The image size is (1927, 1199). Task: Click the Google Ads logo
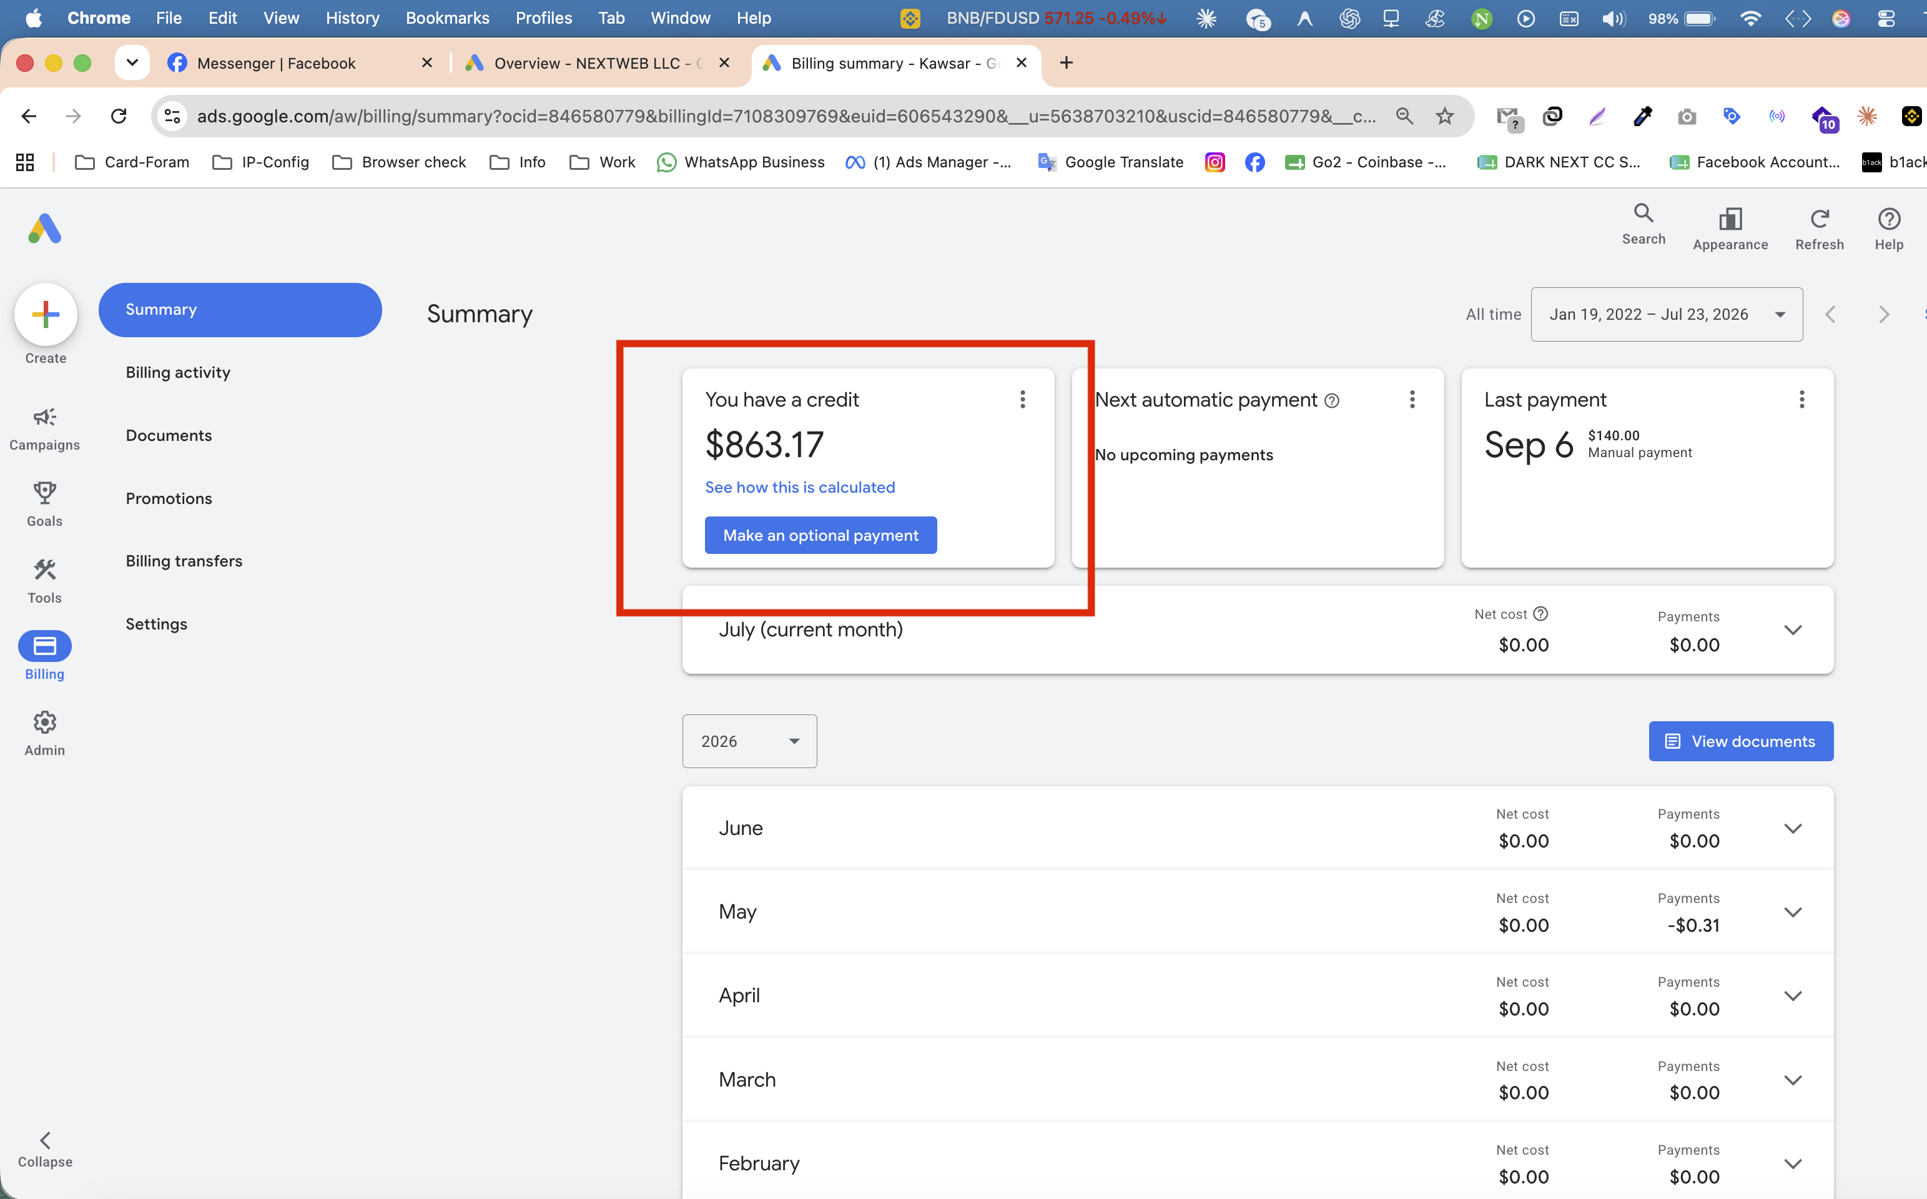coord(44,229)
